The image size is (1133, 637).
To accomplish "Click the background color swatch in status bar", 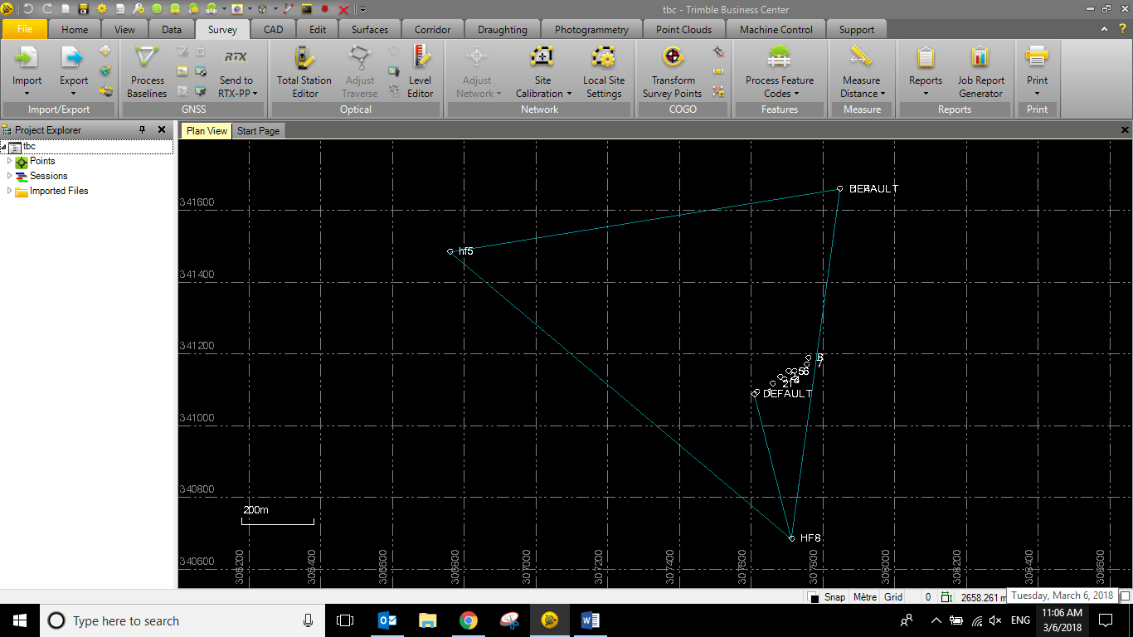I will [814, 598].
